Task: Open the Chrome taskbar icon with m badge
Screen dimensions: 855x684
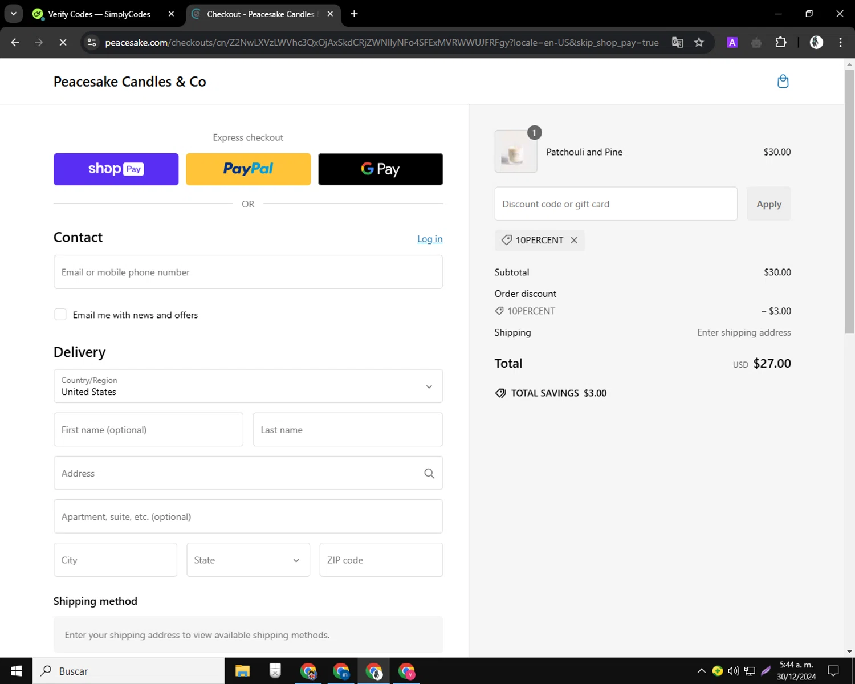Action: (341, 671)
